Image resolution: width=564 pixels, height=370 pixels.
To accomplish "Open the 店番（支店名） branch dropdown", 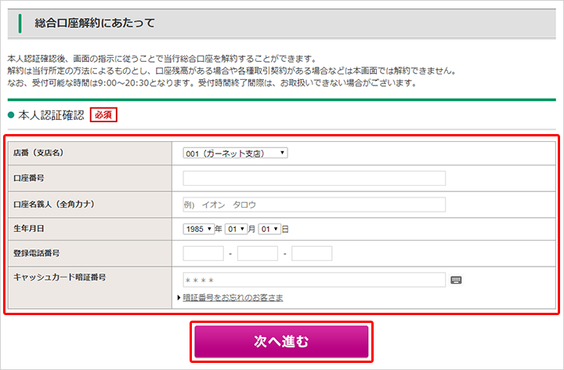I will 235,153.
